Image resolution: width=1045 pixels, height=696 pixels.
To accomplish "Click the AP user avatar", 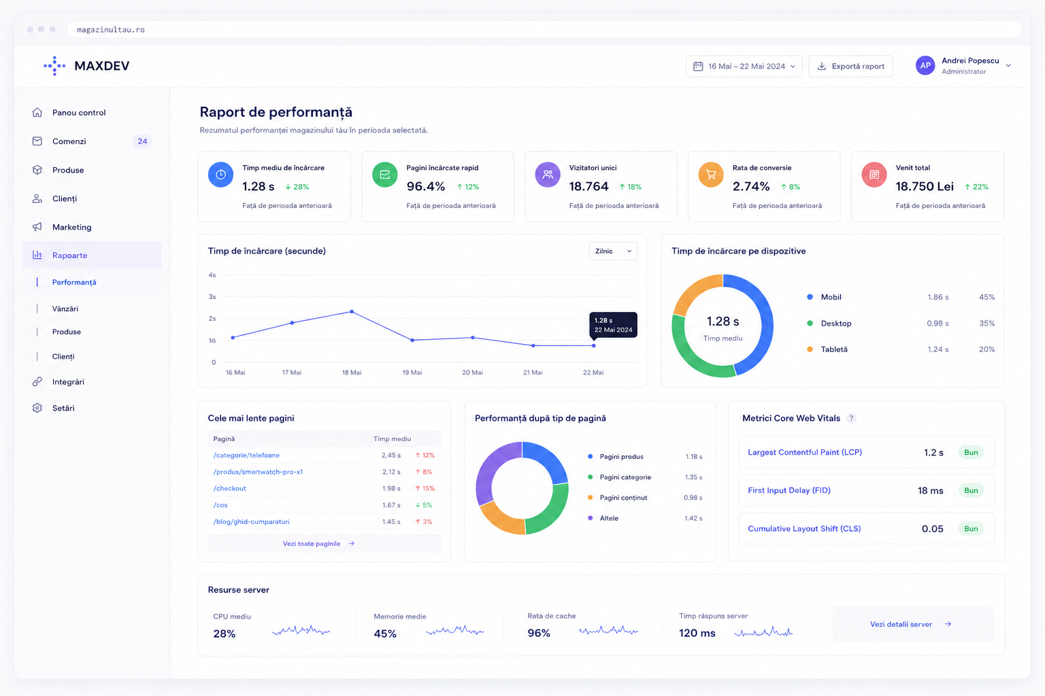I will tap(925, 65).
